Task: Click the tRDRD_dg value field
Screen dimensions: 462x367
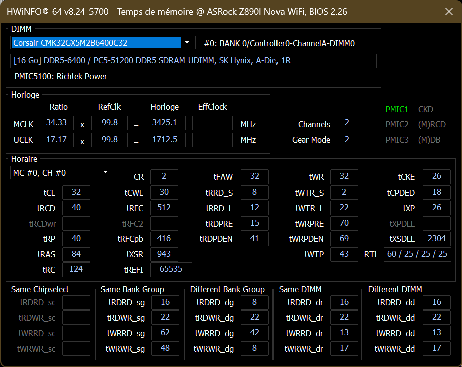Action: tap(254, 302)
